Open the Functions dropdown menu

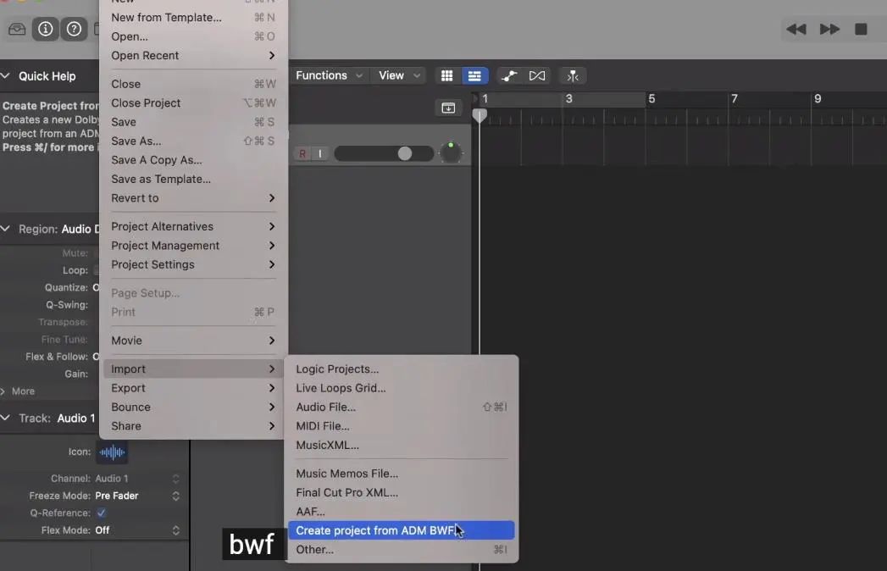pos(329,76)
